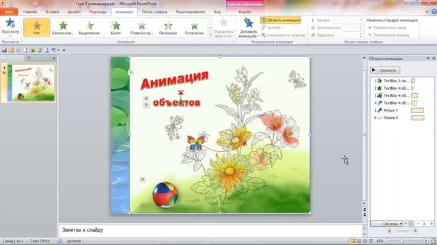
Task: Open Параметры эффектов effect options
Action: click(x=223, y=28)
